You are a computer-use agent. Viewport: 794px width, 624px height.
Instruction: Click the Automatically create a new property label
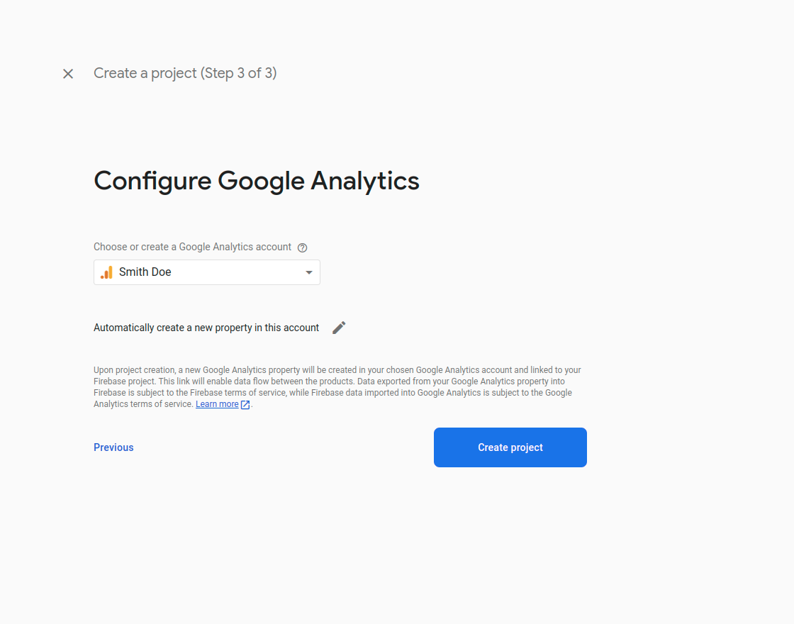206,327
